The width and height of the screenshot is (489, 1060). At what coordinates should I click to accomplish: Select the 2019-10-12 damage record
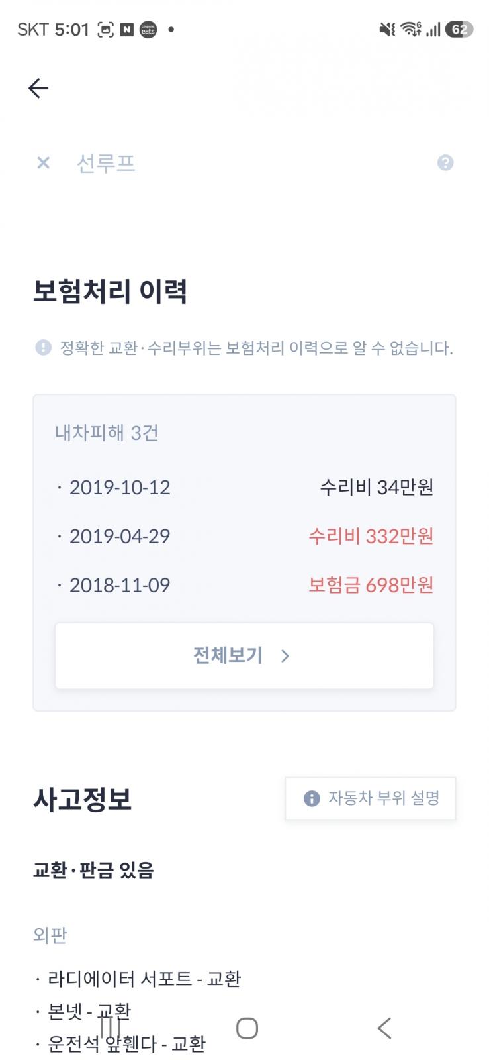244,487
